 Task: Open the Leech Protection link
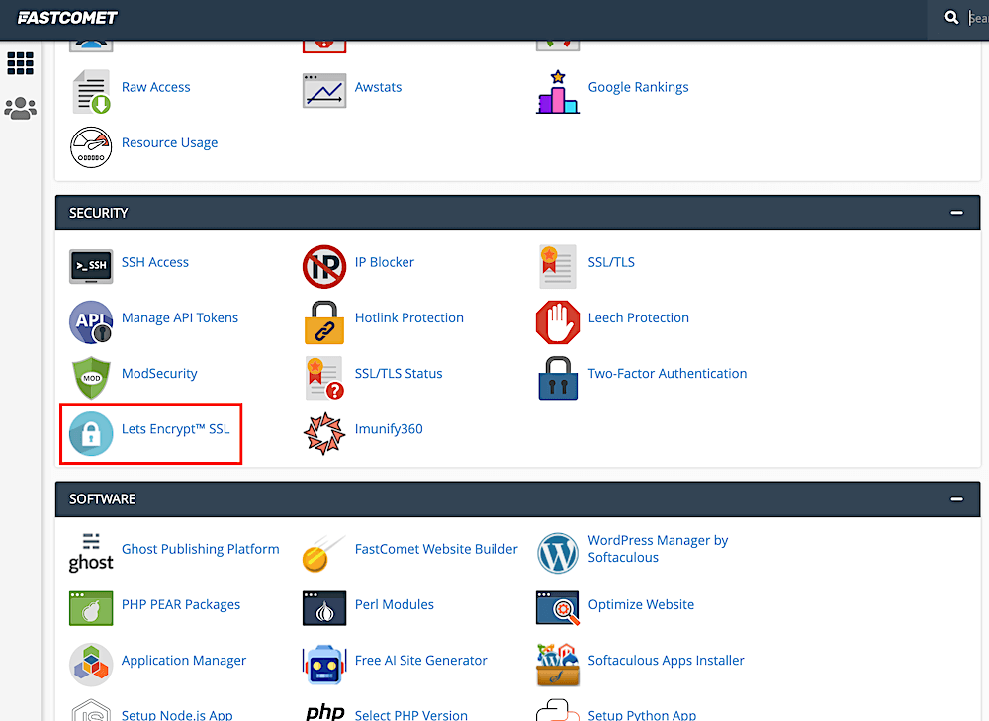[x=638, y=317]
